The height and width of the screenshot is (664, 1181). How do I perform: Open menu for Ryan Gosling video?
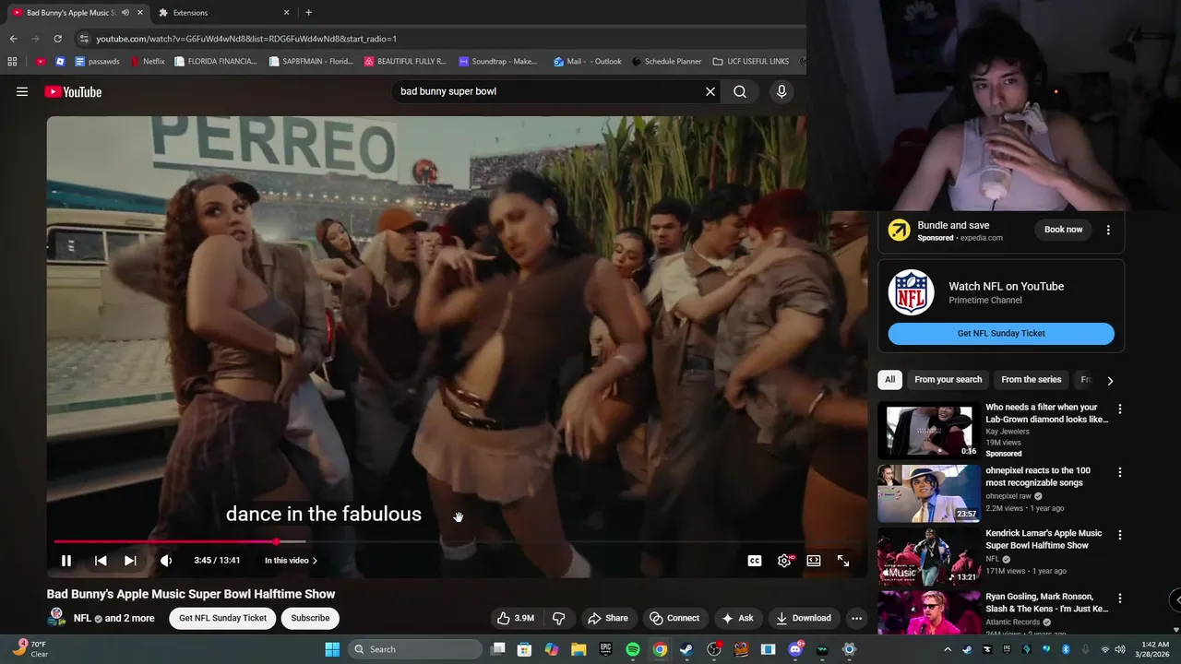coord(1120,599)
